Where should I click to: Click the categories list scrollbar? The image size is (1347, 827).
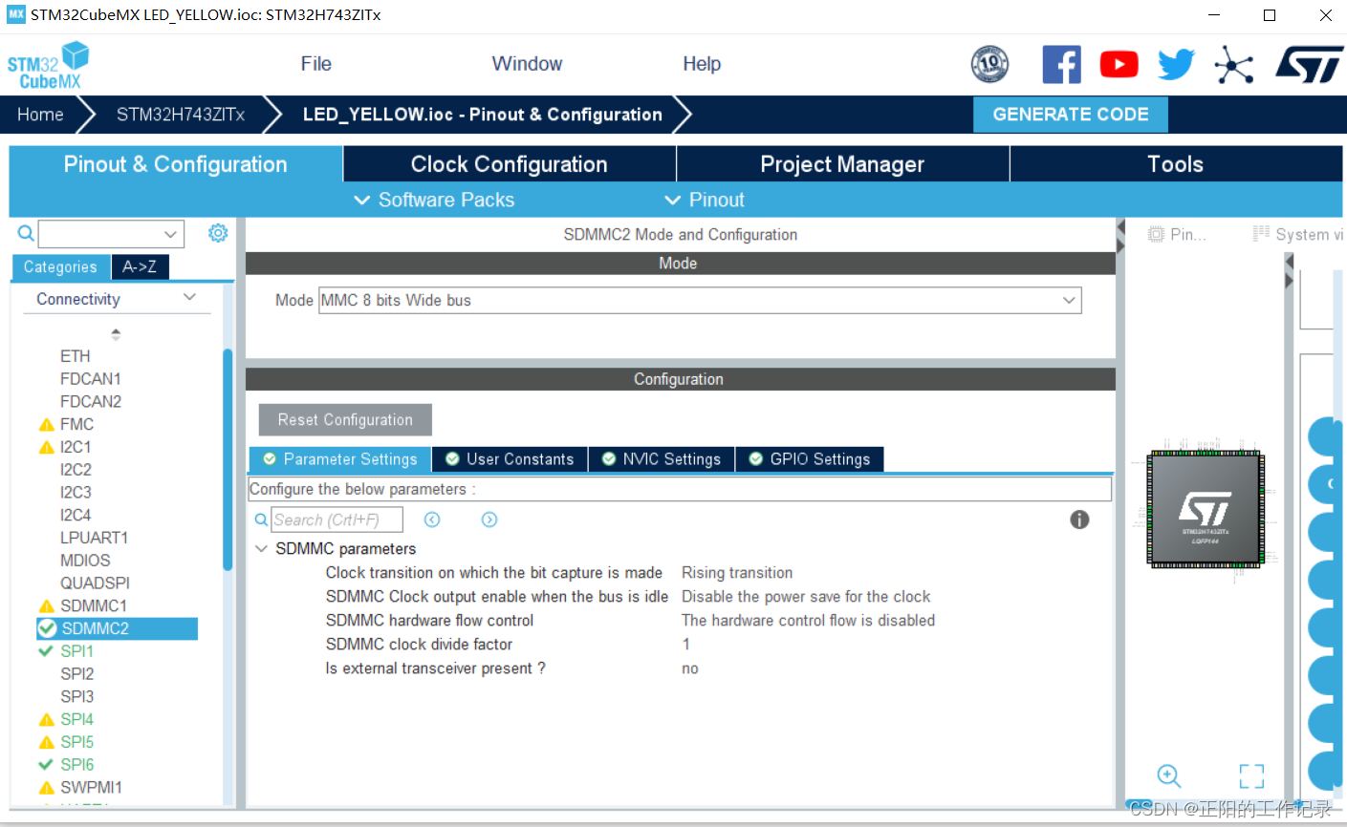click(228, 458)
